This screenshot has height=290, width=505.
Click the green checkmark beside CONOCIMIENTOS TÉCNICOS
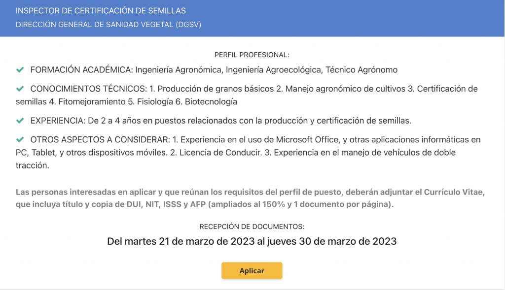click(x=20, y=89)
